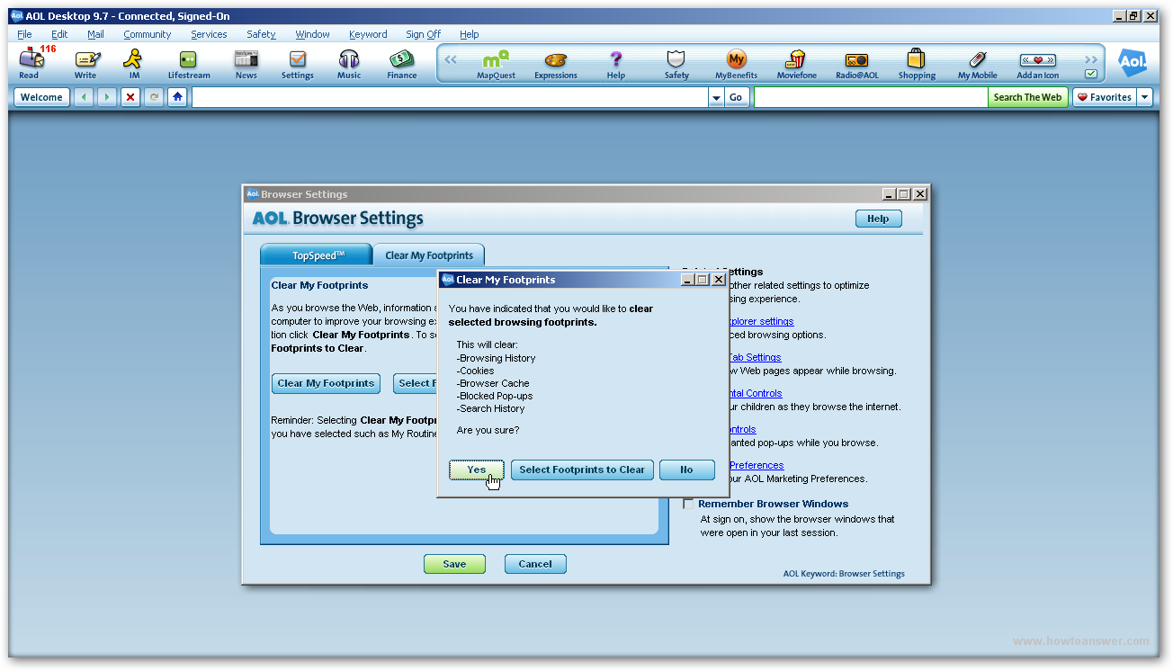Screen dimensions: 1173x671
Task: Open the News icon
Action: [x=246, y=63]
